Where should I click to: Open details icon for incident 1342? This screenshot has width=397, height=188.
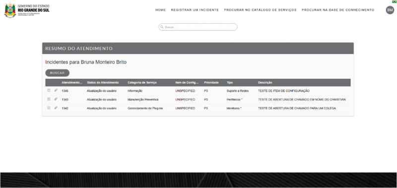49,108
